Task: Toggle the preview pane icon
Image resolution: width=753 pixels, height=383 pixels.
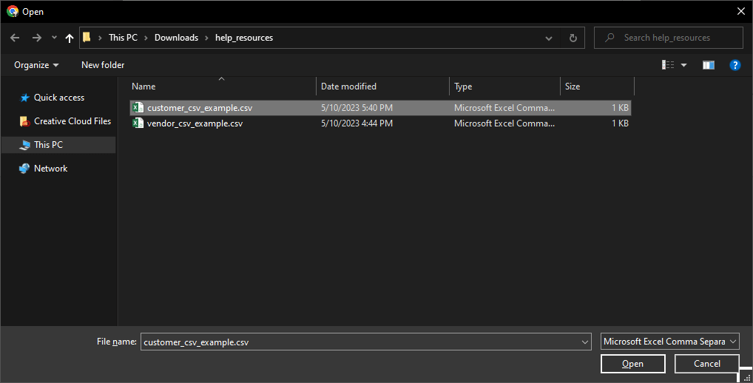Action: tap(708, 65)
